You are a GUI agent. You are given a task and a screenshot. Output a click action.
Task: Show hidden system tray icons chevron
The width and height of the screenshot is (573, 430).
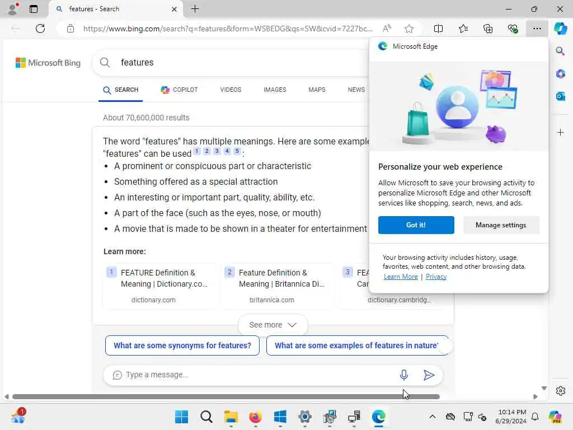pos(433,417)
